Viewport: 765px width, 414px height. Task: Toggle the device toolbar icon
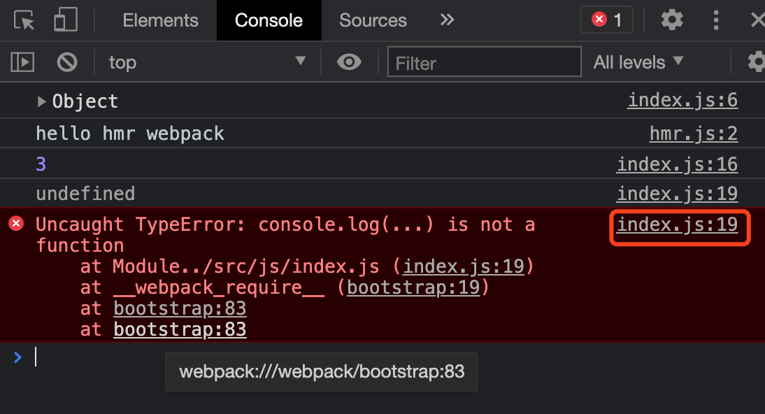(x=65, y=20)
